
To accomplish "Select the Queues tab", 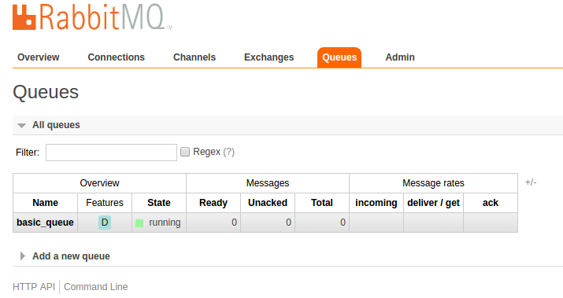I will (x=339, y=57).
